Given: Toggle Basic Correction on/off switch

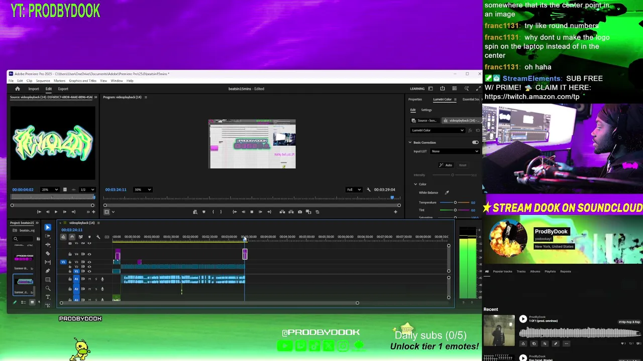Looking at the screenshot, I should (x=475, y=142).
